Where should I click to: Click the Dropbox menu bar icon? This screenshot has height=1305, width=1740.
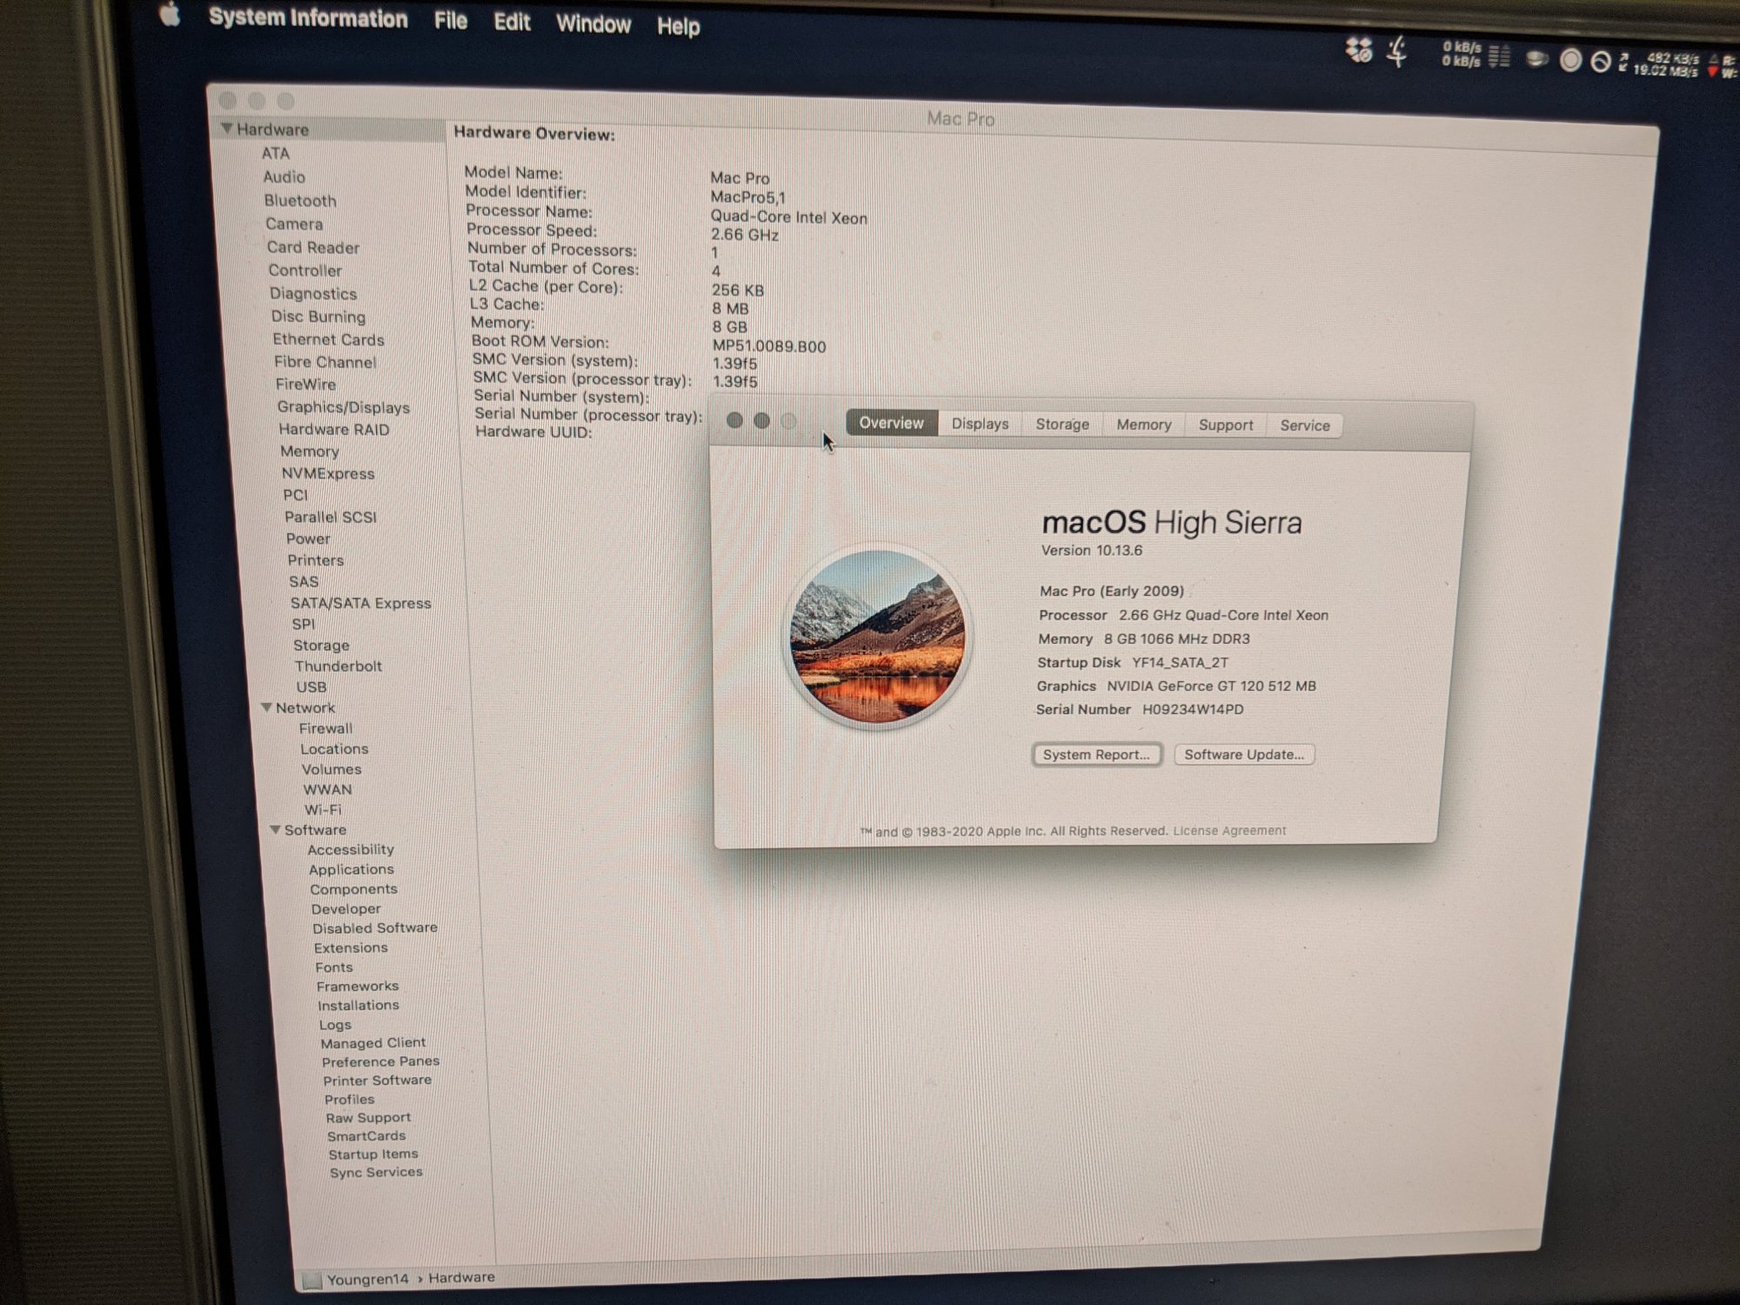coord(1359,50)
